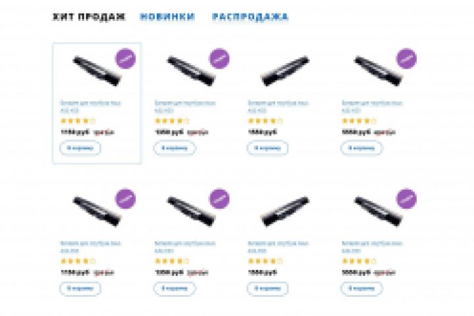Add the first top-row product to cart
Image resolution: width=474 pixels, height=316 pixels.
point(80,148)
